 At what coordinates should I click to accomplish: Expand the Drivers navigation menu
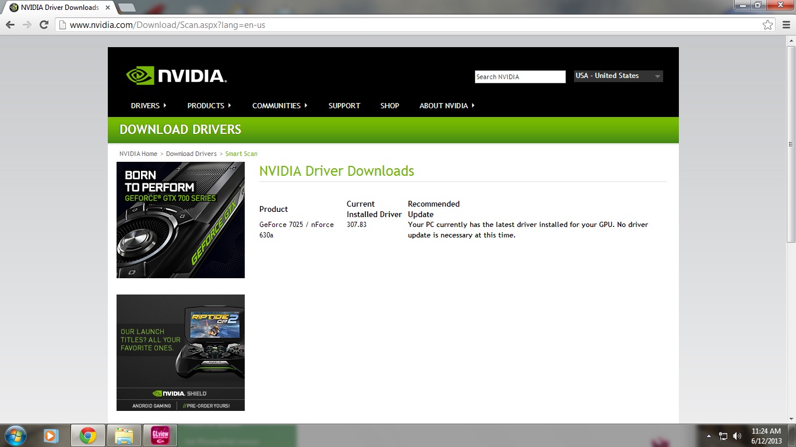(x=149, y=105)
